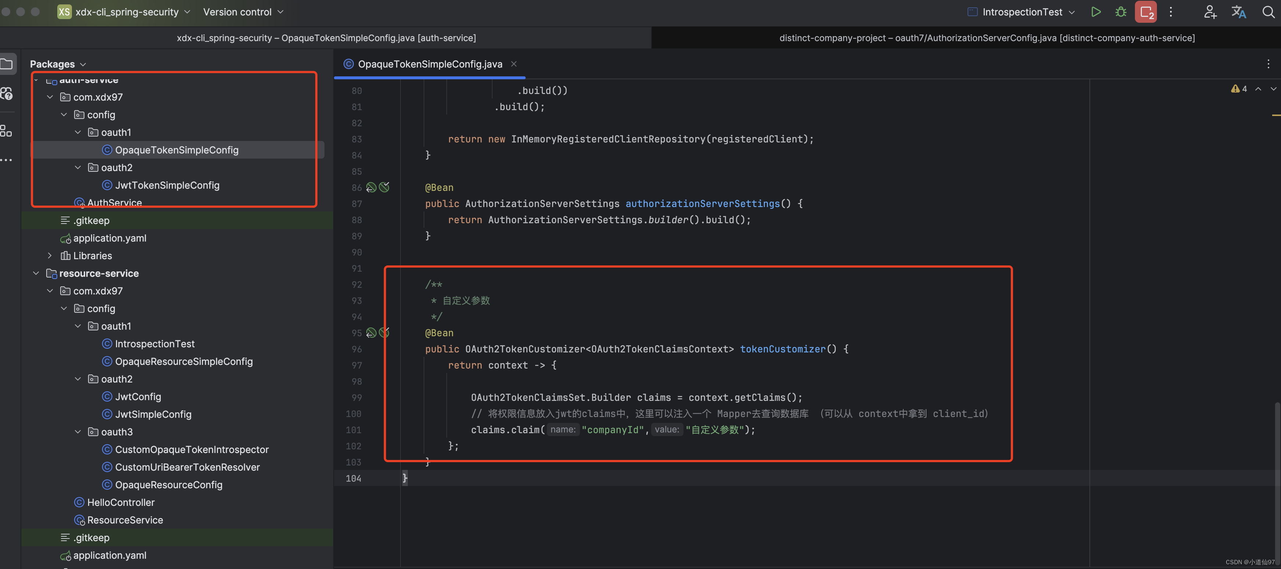The height and width of the screenshot is (569, 1281).
Task: Collapse the resource-service module node
Action: click(36, 273)
